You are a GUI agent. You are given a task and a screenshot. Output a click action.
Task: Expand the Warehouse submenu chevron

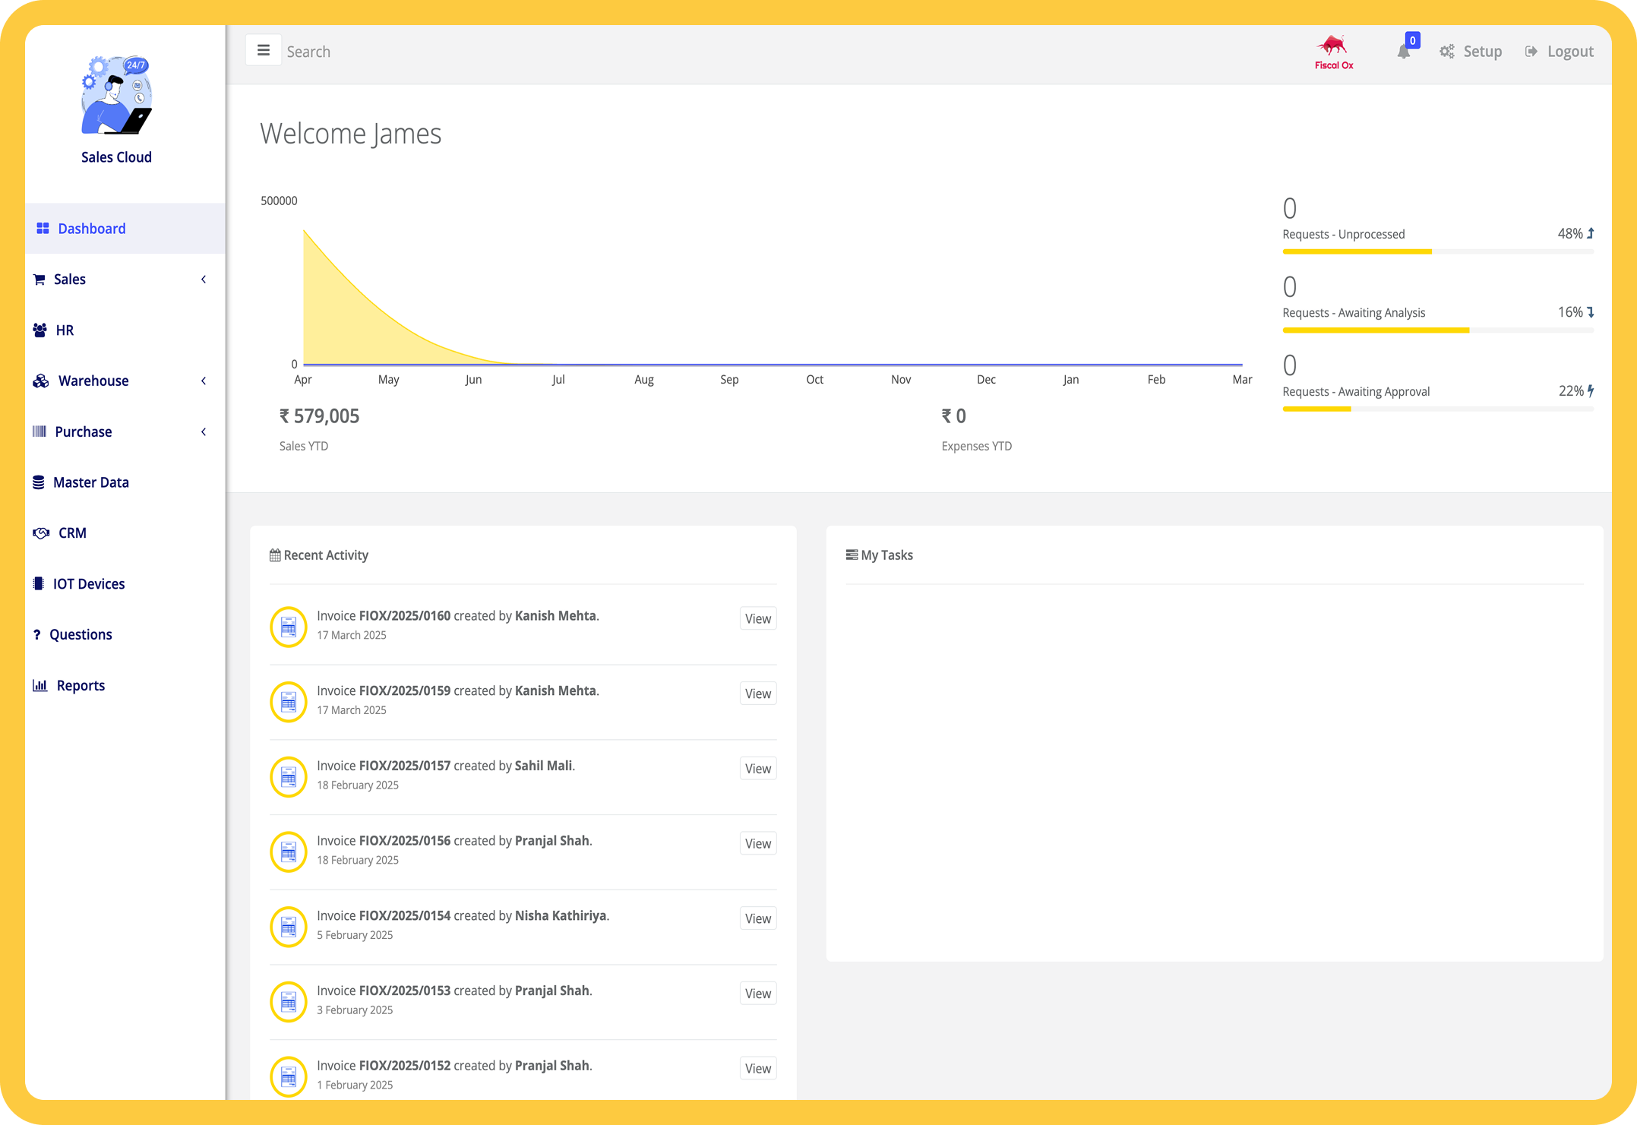(x=204, y=381)
